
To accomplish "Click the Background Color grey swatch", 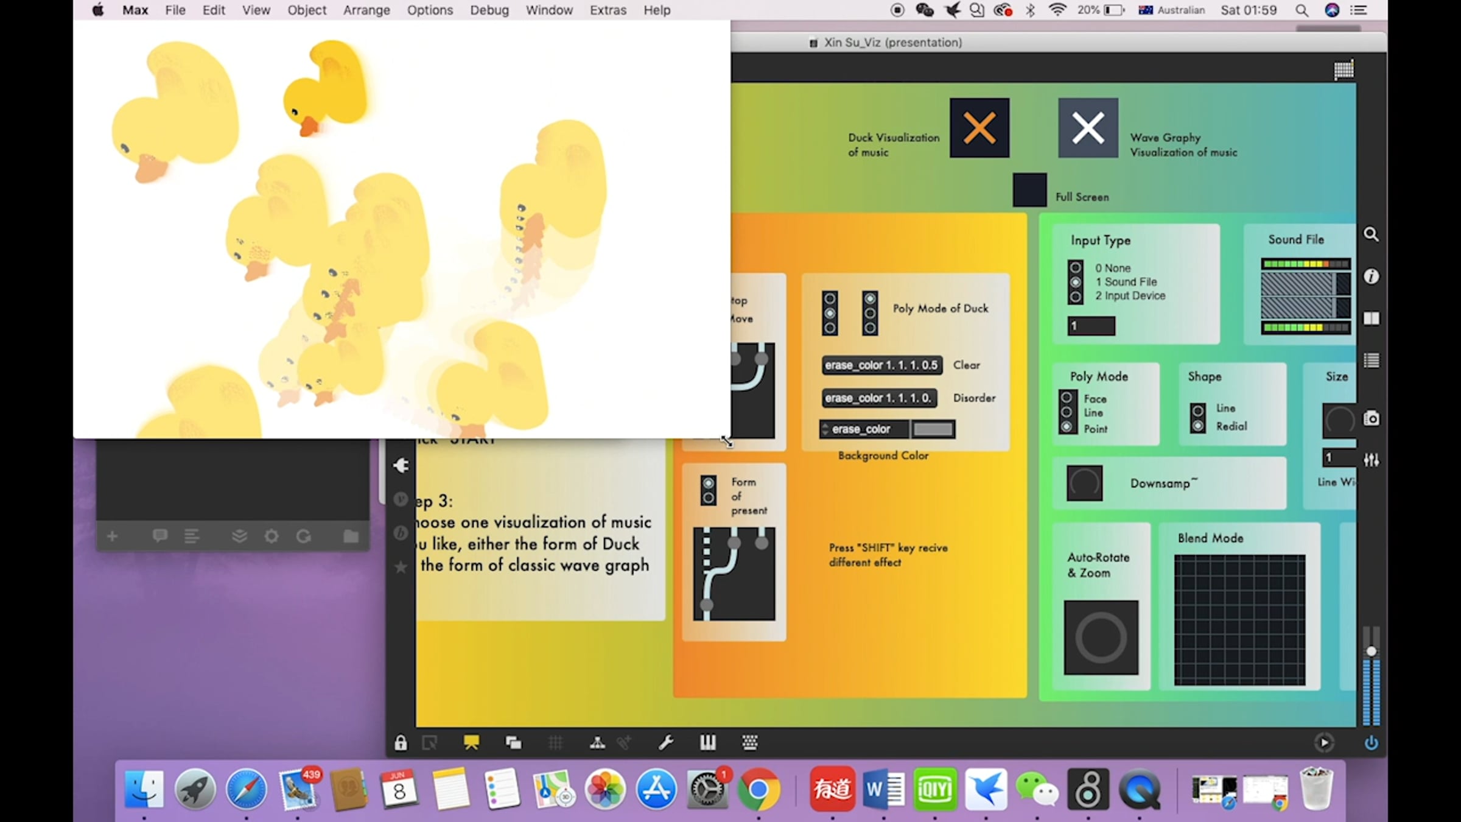I will [x=933, y=429].
